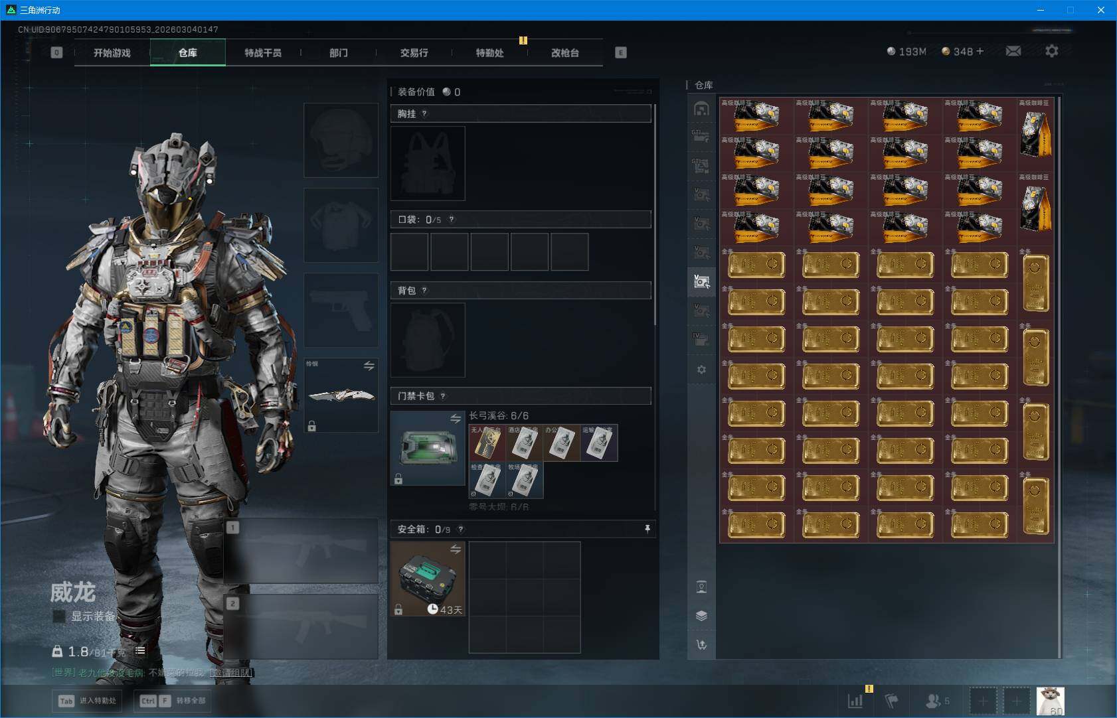Open the first warehouse container icon in the sidebar
Viewport: 1117px width, 718px height.
coord(701,109)
